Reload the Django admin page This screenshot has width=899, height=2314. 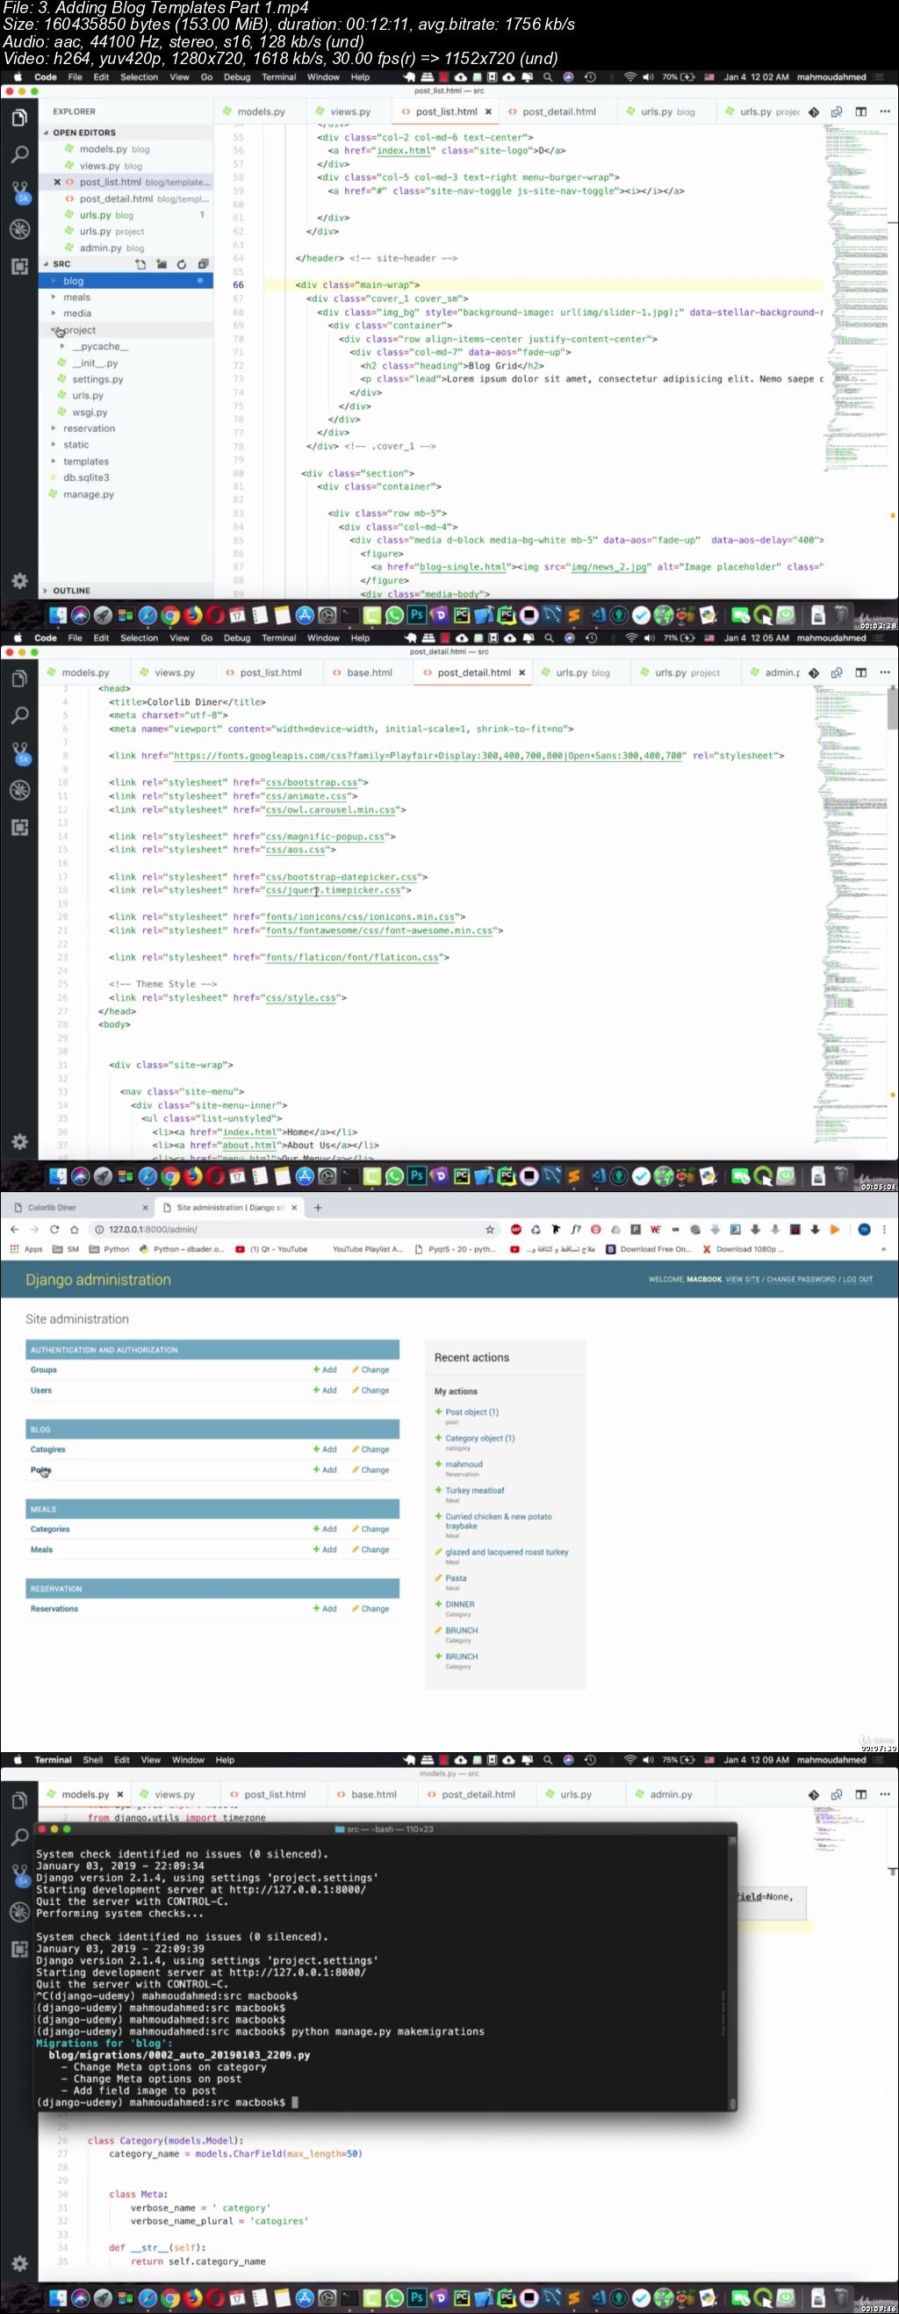[x=54, y=1229]
